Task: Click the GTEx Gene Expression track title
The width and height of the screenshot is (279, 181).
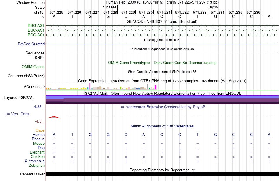Action: click(x=162, y=81)
